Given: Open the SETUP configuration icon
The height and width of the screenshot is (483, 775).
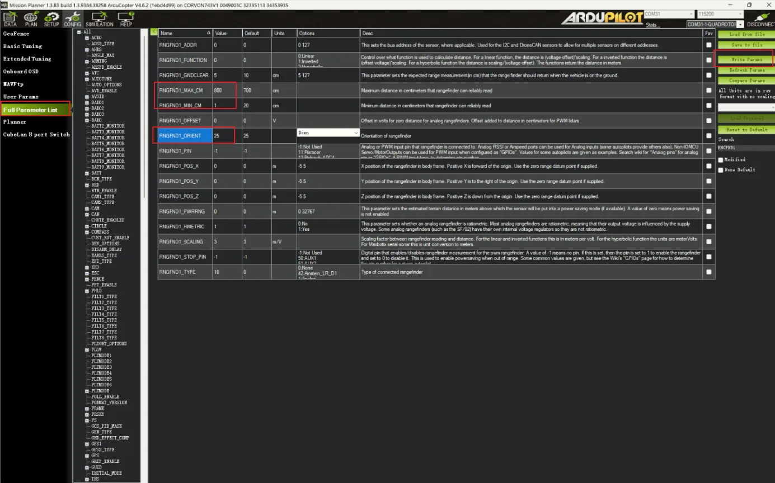Looking at the screenshot, I should pyautogui.click(x=51, y=20).
